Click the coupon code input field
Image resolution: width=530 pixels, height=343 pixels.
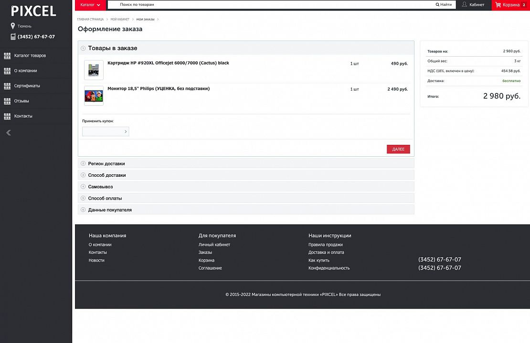(x=103, y=131)
